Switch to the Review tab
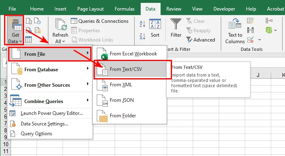The width and height of the screenshot is (285, 156). point(174,9)
